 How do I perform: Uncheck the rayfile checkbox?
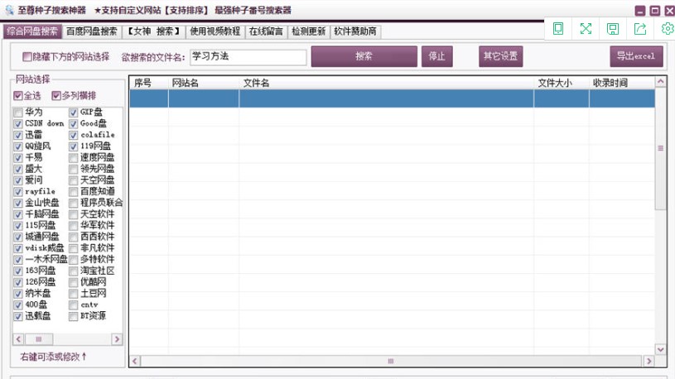point(18,192)
